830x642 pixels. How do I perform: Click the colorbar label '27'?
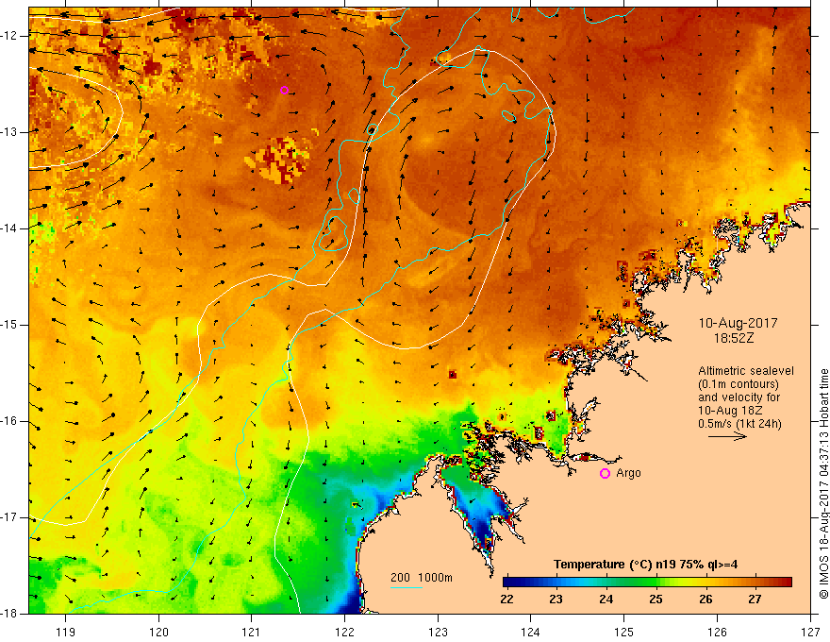click(x=755, y=600)
